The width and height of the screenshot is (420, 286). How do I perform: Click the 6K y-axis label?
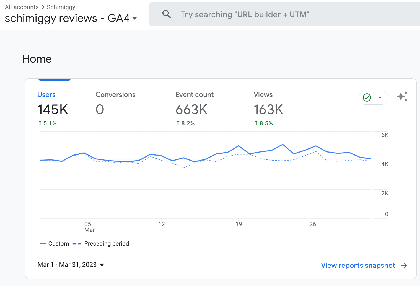[x=385, y=135]
